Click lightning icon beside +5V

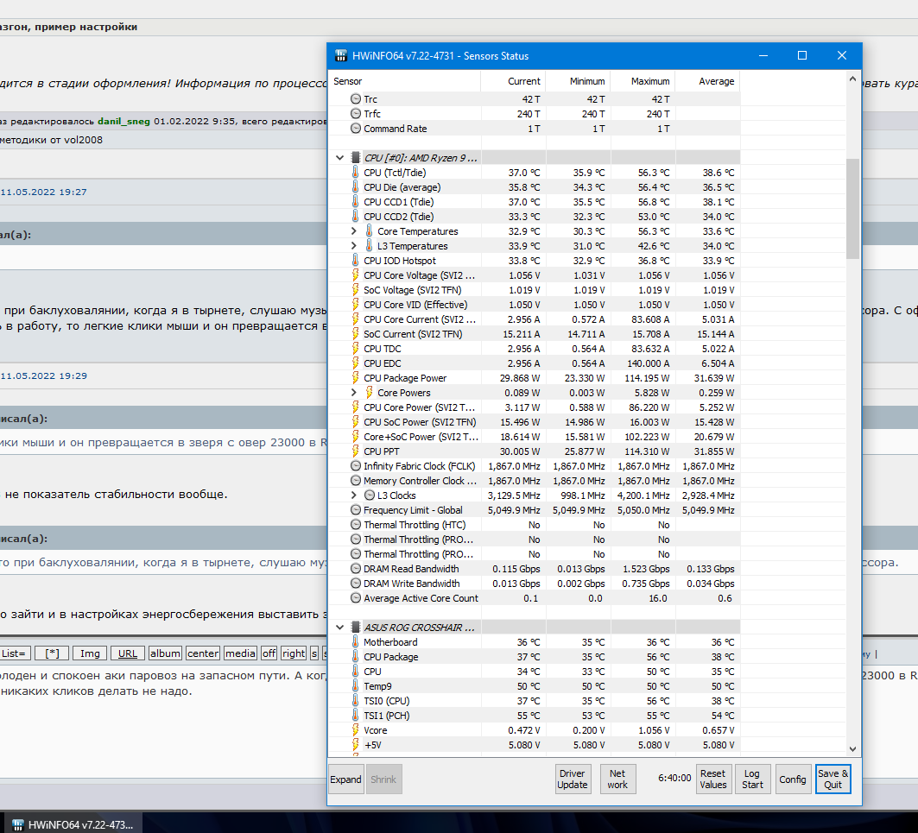[356, 745]
